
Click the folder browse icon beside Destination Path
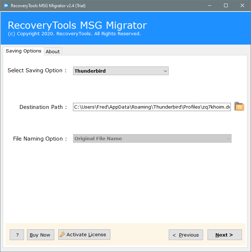(x=239, y=106)
